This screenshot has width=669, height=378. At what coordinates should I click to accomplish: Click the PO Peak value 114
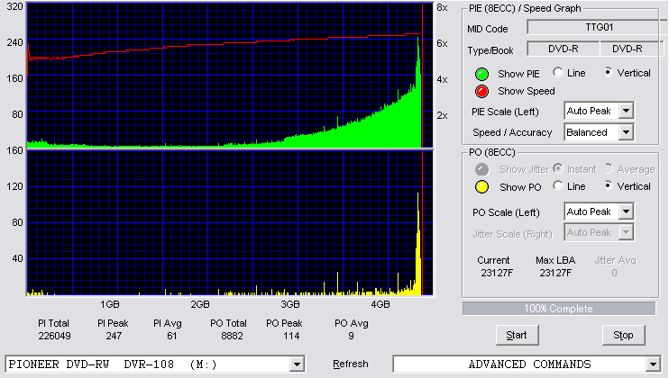tap(291, 336)
